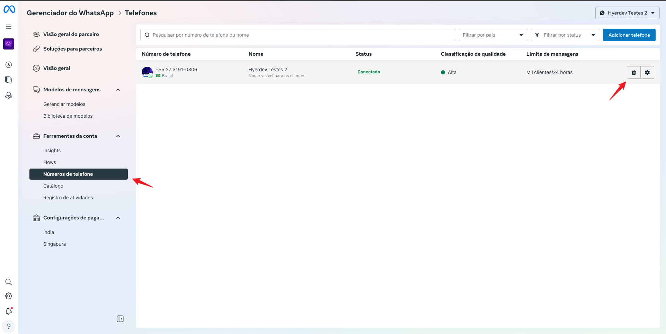
Task: Open Soluções para parceiros
Action: pos(72,49)
